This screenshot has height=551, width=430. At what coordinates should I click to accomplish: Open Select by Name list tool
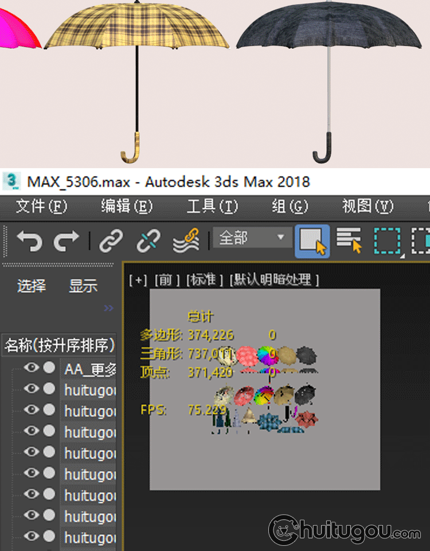click(x=349, y=240)
